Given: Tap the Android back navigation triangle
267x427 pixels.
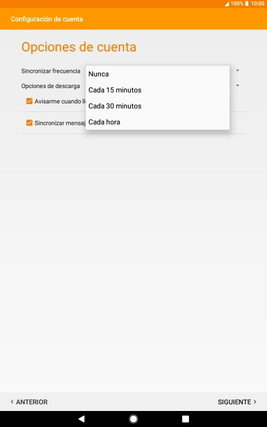Looking at the screenshot, I should pos(81,419).
